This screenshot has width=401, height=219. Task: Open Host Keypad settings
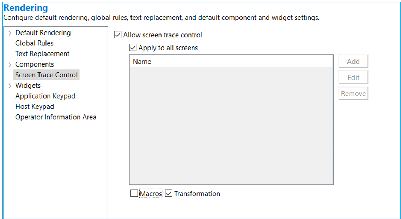tap(35, 107)
